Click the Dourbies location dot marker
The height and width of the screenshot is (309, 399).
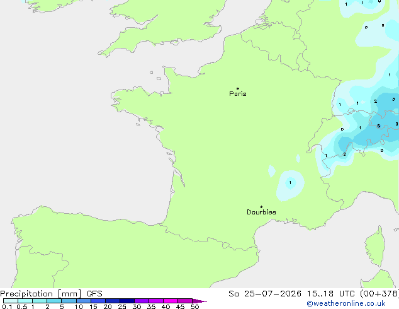tap(261, 207)
